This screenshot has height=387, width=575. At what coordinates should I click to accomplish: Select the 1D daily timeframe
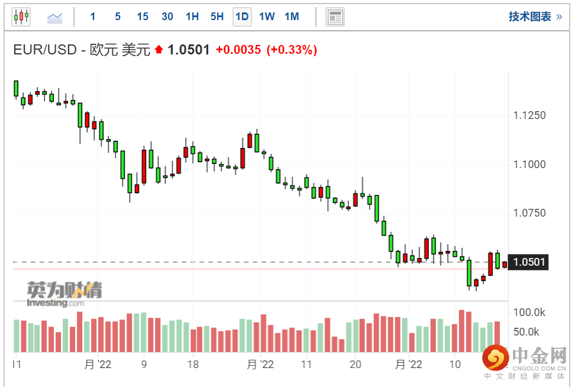click(242, 17)
